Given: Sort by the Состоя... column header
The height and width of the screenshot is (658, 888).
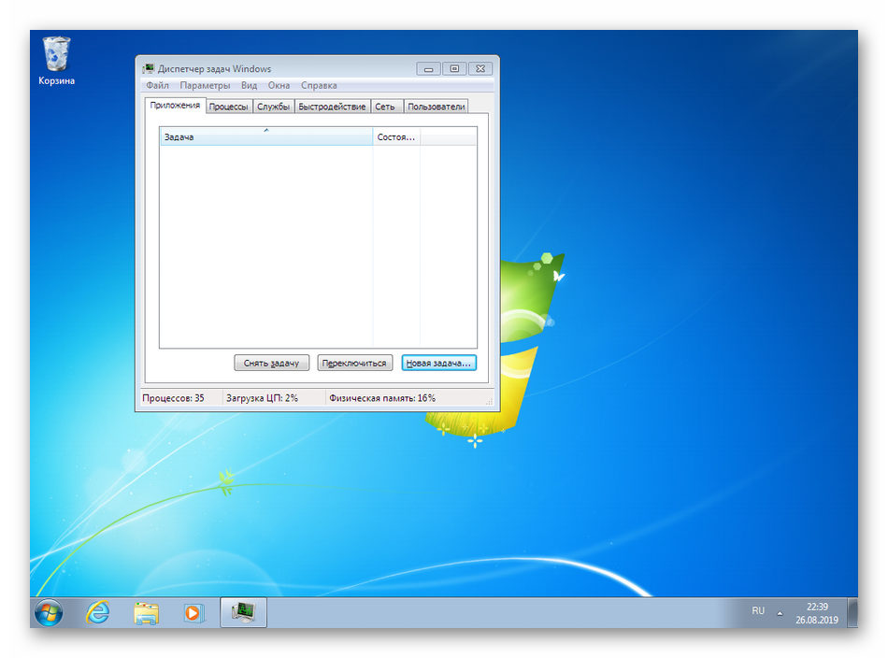Looking at the screenshot, I should [396, 136].
